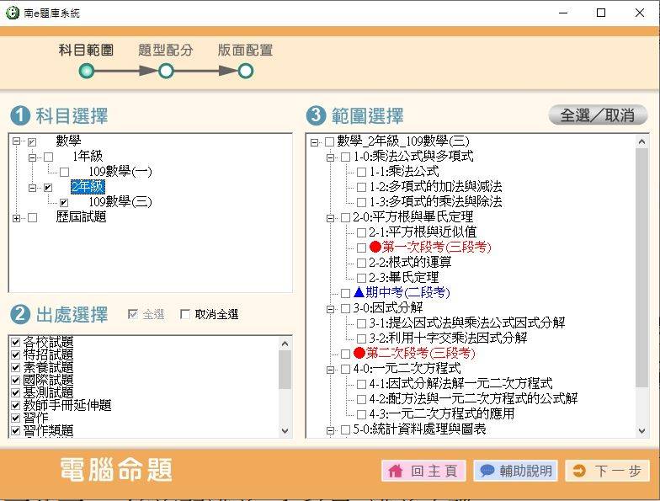
Task: Click scroll-up arrow in 範圍選擇 list
Action: point(641,141)
